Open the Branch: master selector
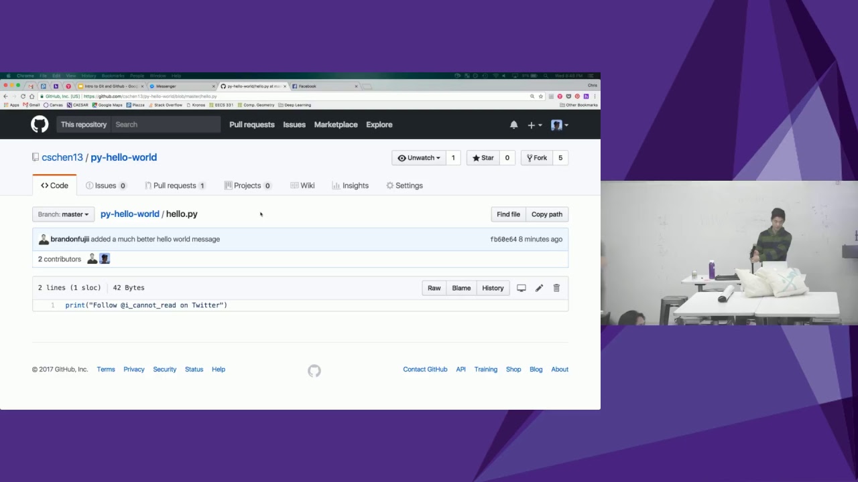Viewport: 858px width, 482px height. [63, 214]
